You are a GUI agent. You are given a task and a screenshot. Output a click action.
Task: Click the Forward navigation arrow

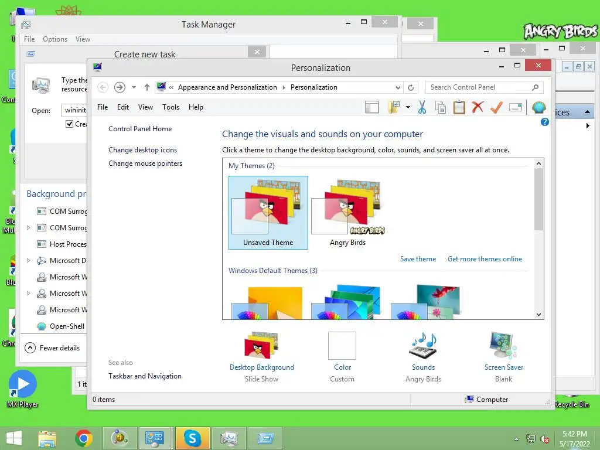point(120,87)
